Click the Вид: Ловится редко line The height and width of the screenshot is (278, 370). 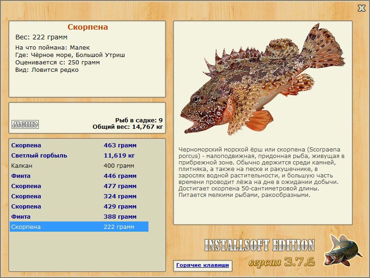click(x=47, y=70)
